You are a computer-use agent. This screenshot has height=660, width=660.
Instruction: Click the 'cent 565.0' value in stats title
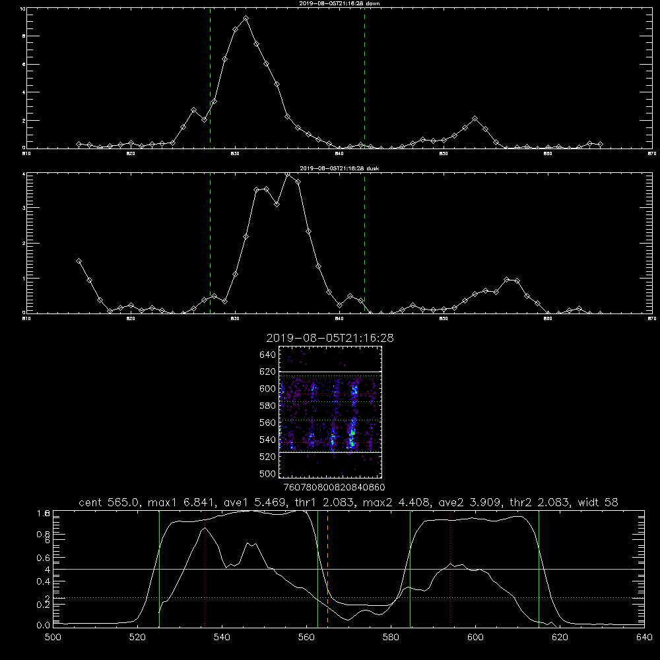point(110,502)
